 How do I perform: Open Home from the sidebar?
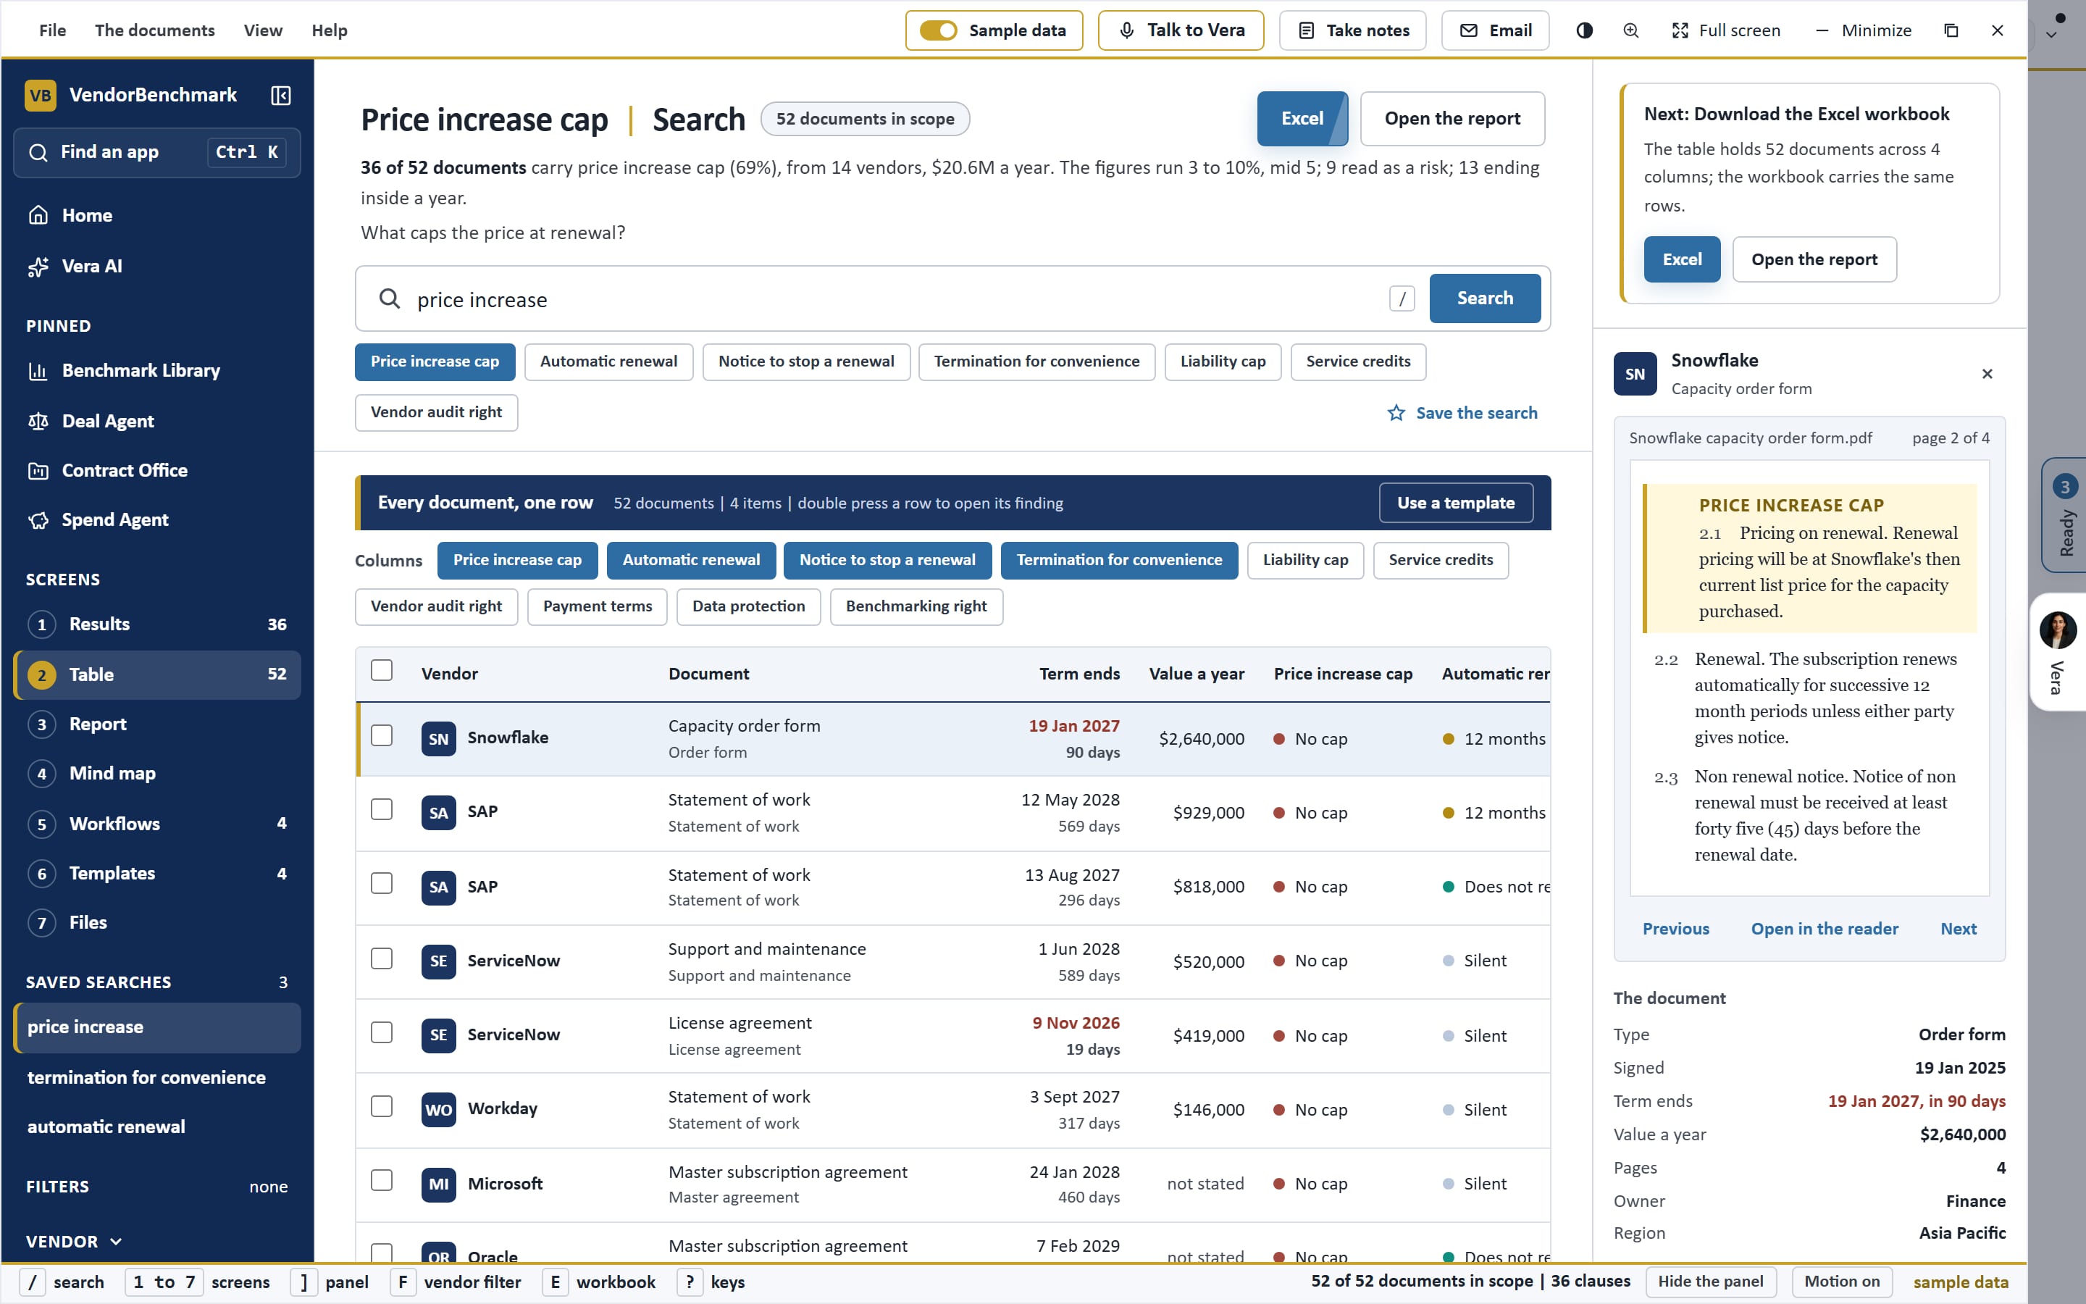[157, 214]
